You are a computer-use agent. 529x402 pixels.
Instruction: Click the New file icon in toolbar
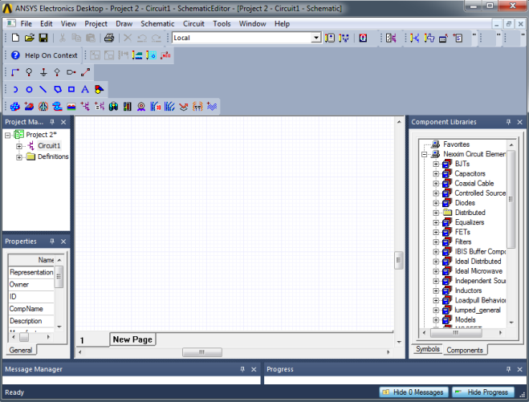pos(15,38)
